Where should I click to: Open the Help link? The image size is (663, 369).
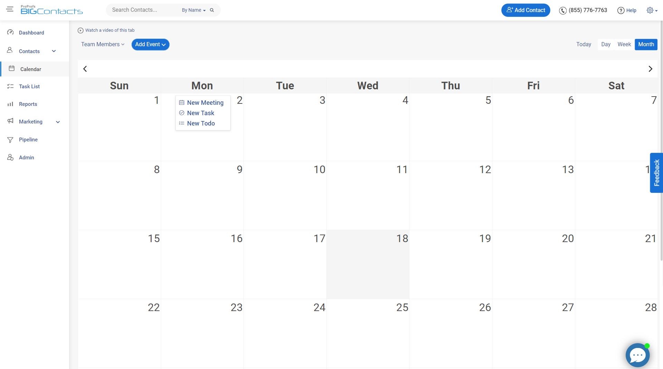[x=631, y=11]
